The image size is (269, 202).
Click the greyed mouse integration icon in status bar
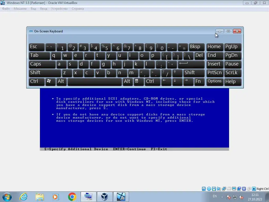coord(249,189)
